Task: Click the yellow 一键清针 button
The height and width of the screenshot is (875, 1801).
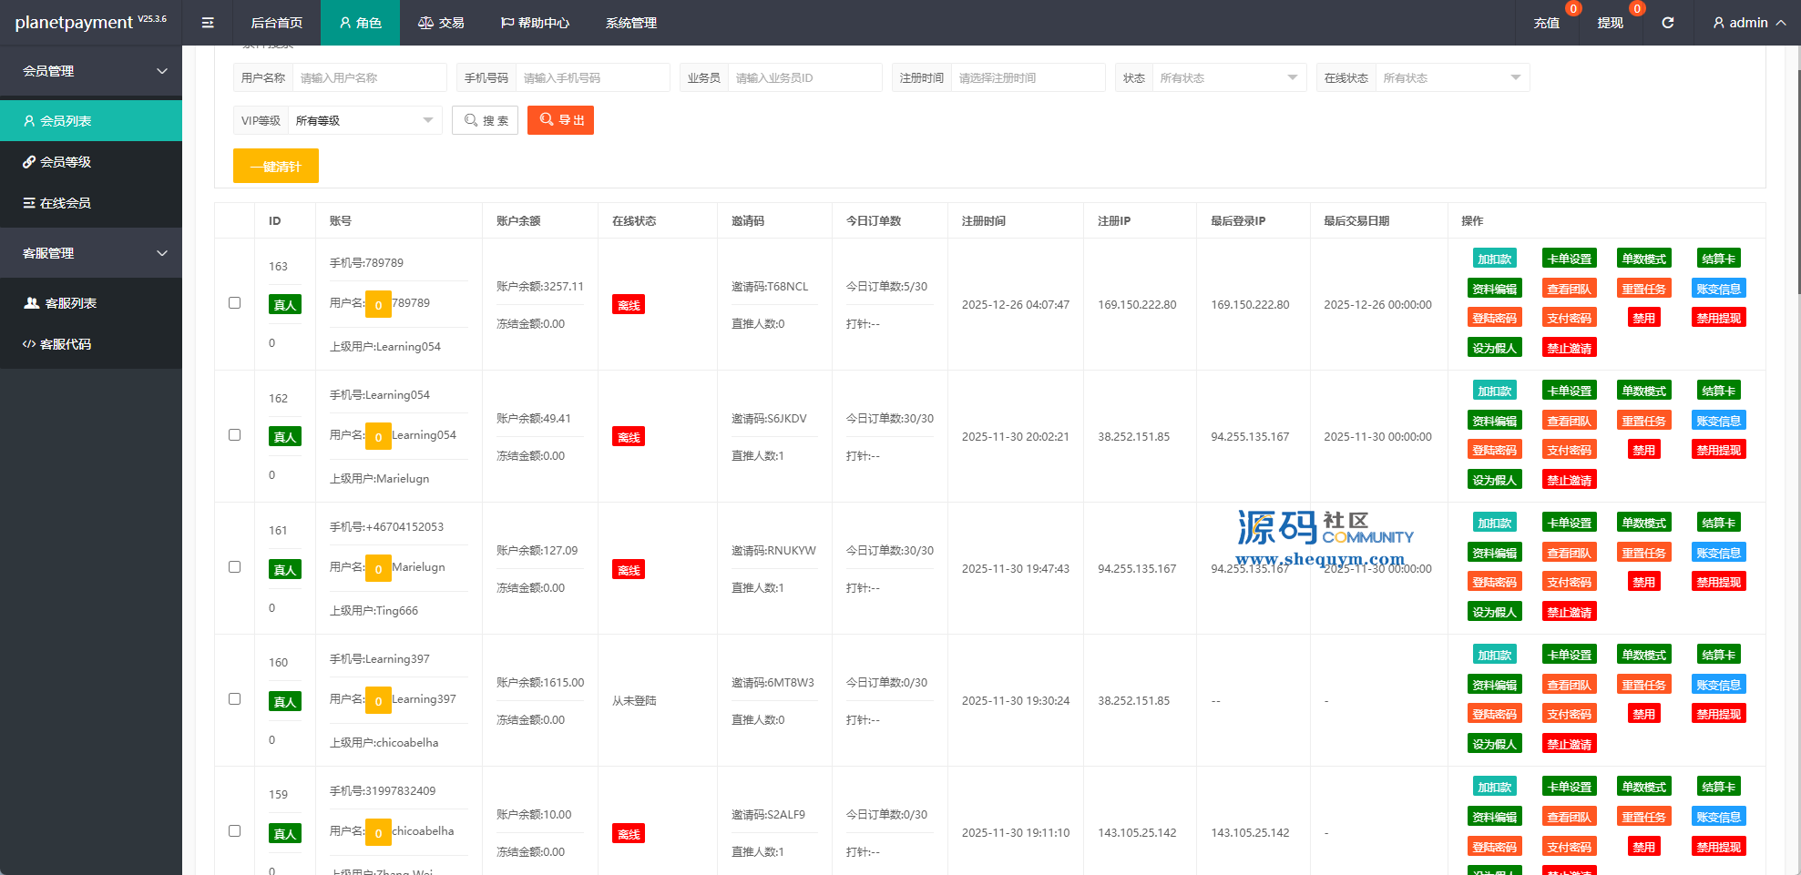Action: tap(275, 167)
